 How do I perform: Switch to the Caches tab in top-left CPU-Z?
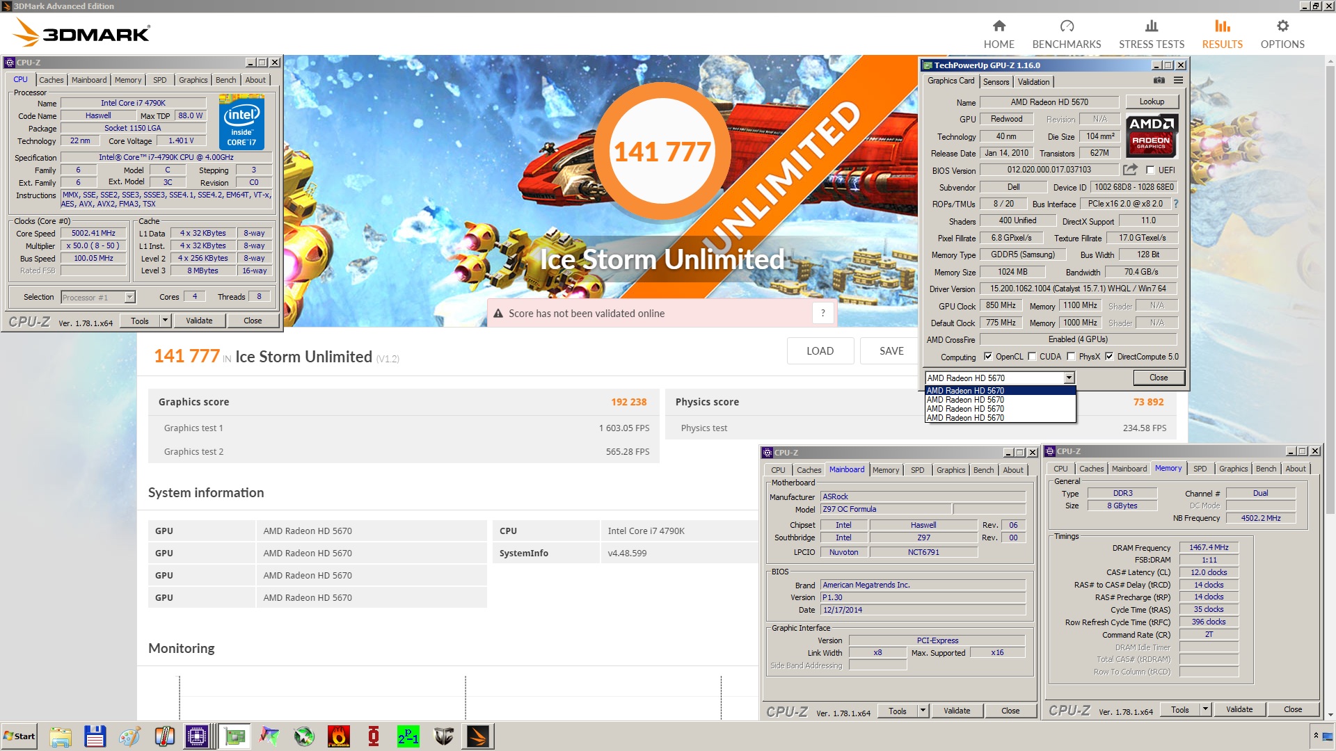click(x=51, y=80)
